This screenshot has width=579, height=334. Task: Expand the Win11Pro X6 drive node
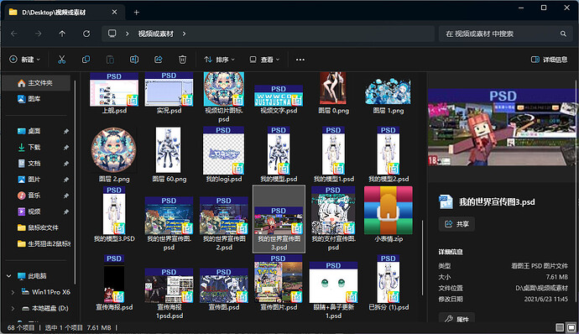coord(13,292)
